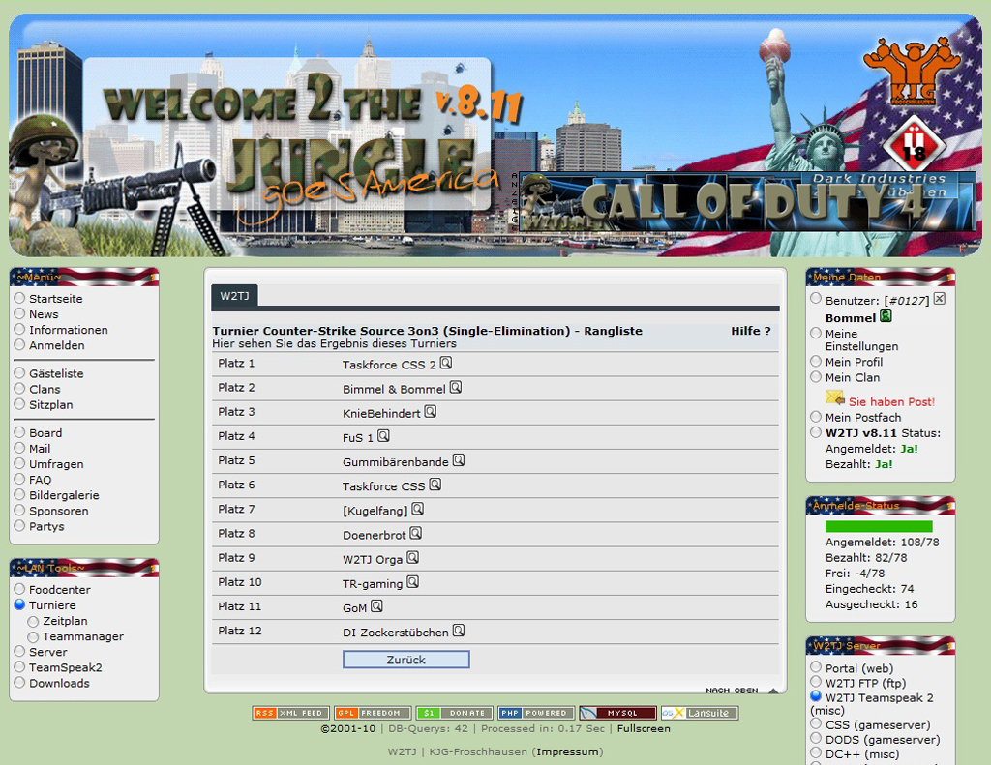Open Mein Clan

coord(853,377)
